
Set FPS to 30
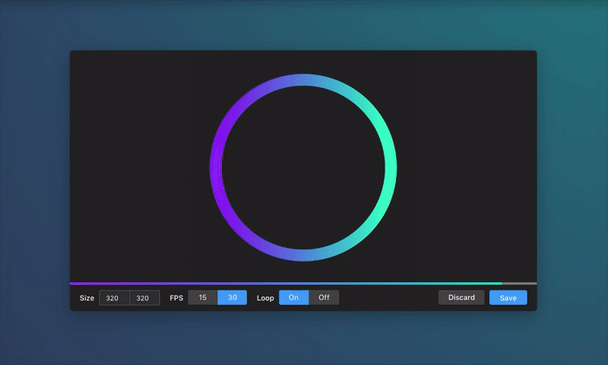233,297
